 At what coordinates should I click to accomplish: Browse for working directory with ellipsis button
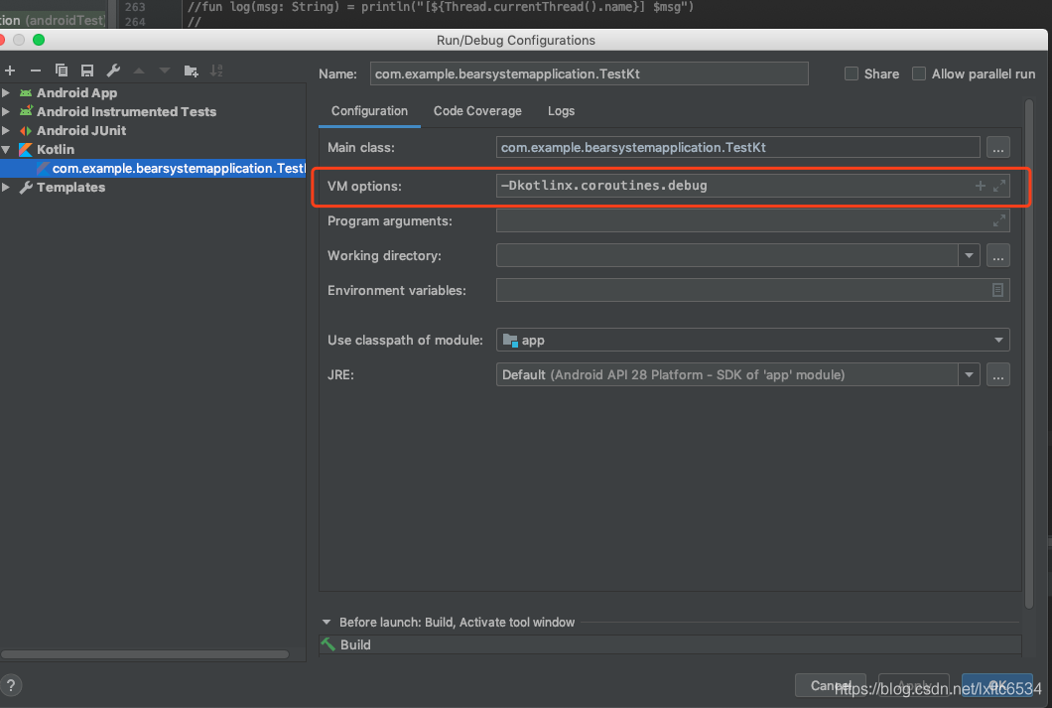[x=998, y=255]
